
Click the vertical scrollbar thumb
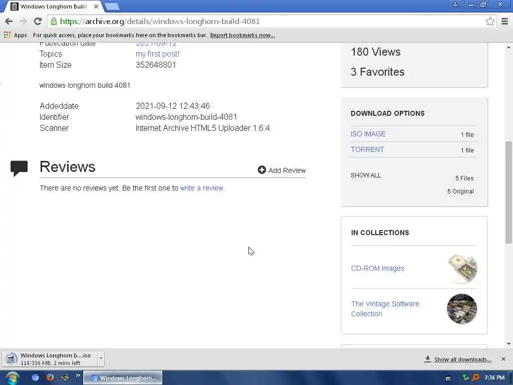coord(508,192)
